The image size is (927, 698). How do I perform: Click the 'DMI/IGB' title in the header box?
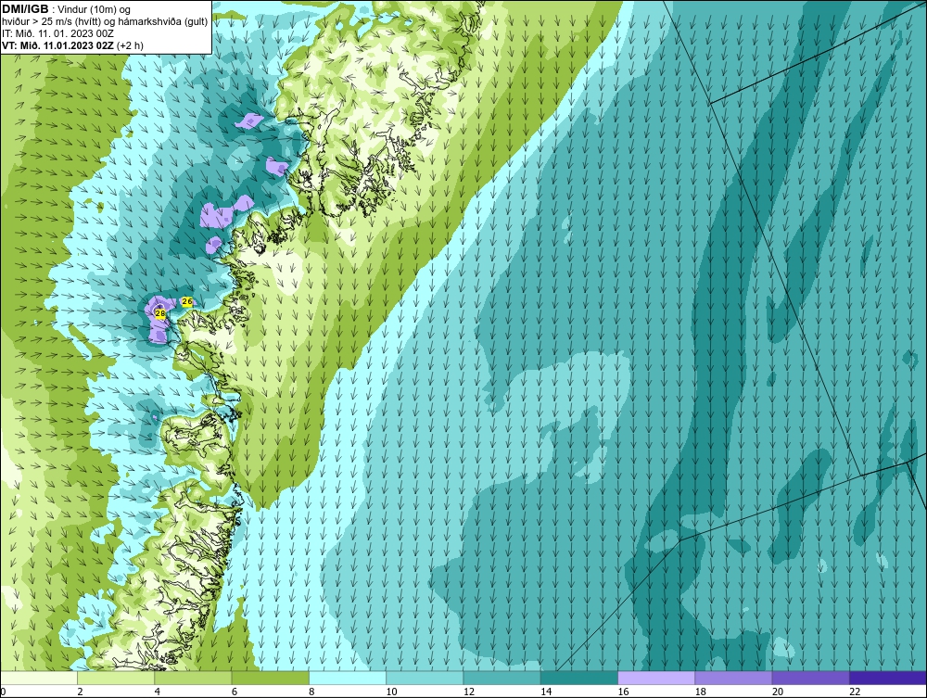(x=25, y=9)
